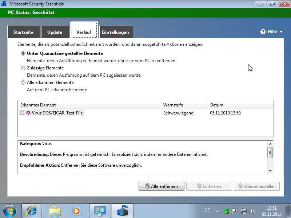This screenshot has height=218, width=291.
Task: Select the Virus:DOS/EICAR_Test_File entry
Action: (x=57, y=113)
